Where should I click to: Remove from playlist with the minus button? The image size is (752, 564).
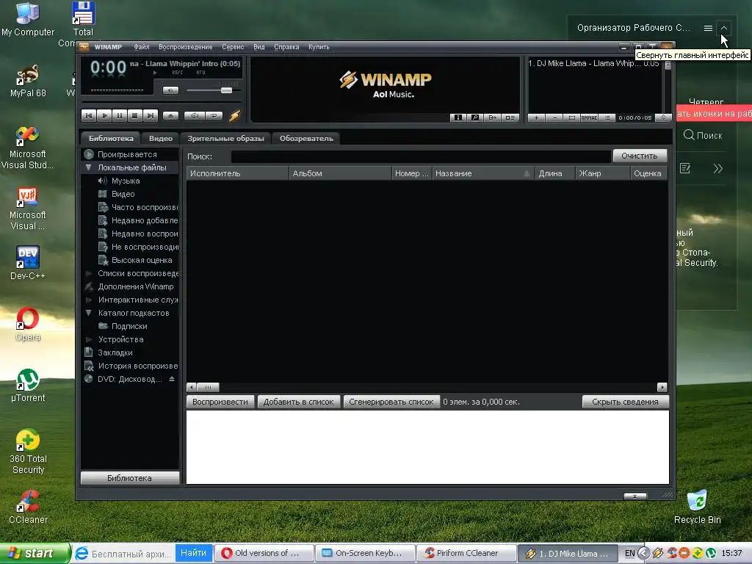tap(554, 117)
